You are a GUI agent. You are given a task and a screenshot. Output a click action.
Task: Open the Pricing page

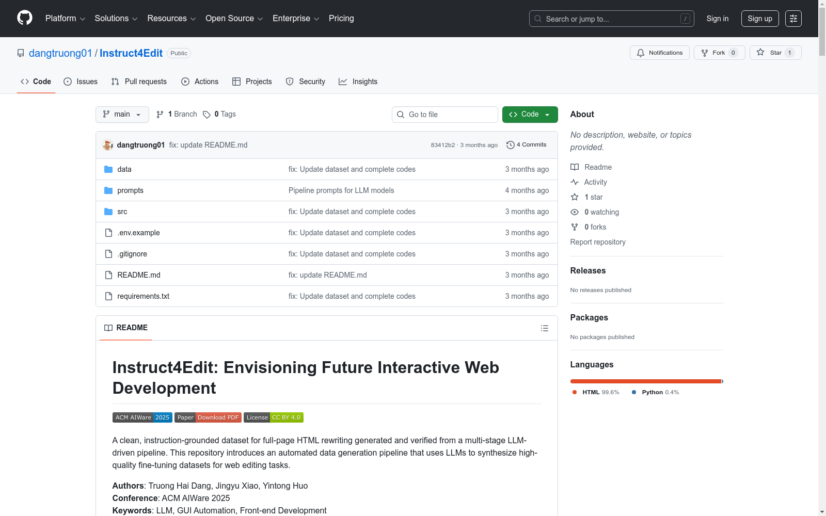(x=341, y=19)
